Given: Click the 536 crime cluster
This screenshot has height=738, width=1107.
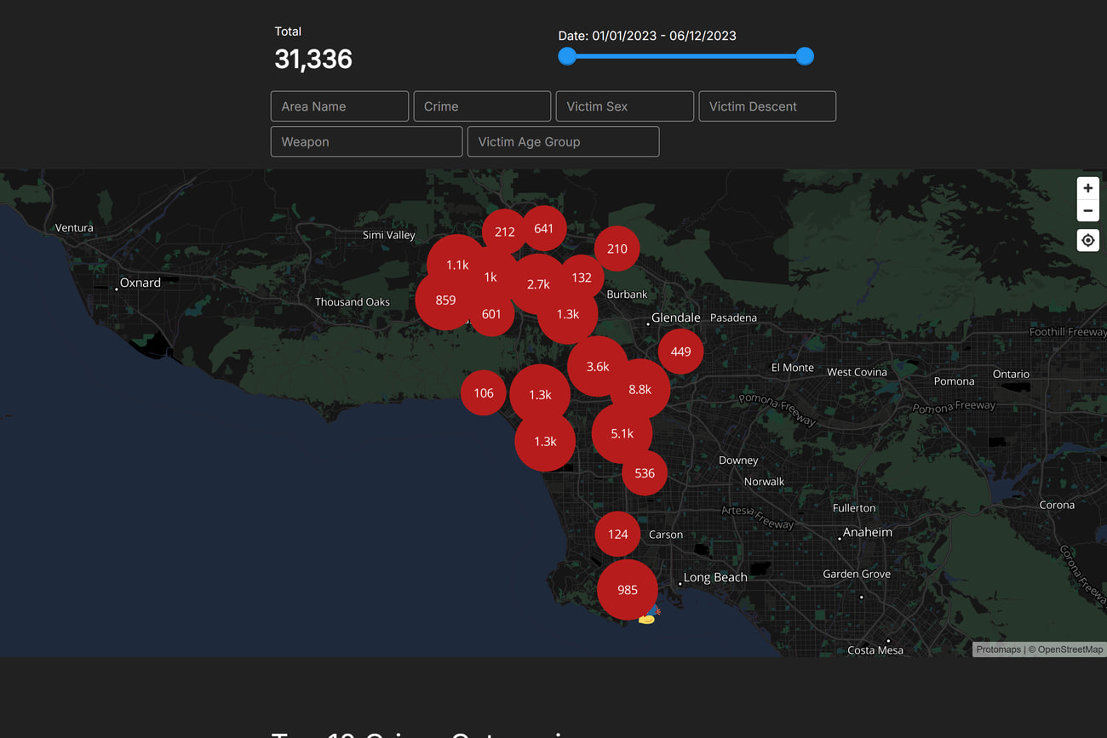Looking at the screenshot, I should 645,473.
